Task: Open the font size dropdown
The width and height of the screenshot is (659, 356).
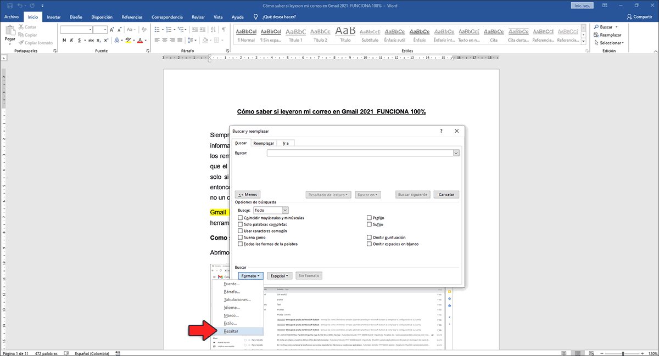Action: click(104, 30)
